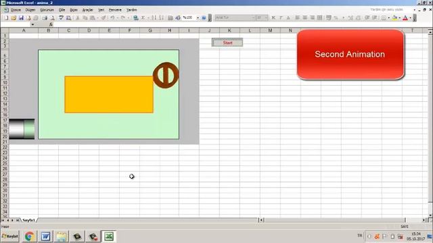Open the font name dropdown

click(253, 18)
